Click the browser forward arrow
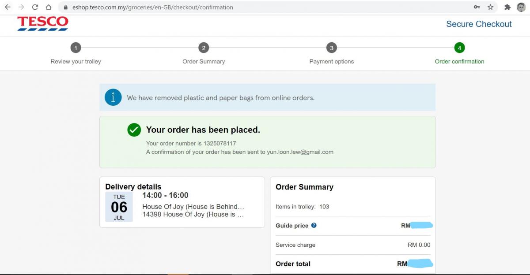 (21, 7)
